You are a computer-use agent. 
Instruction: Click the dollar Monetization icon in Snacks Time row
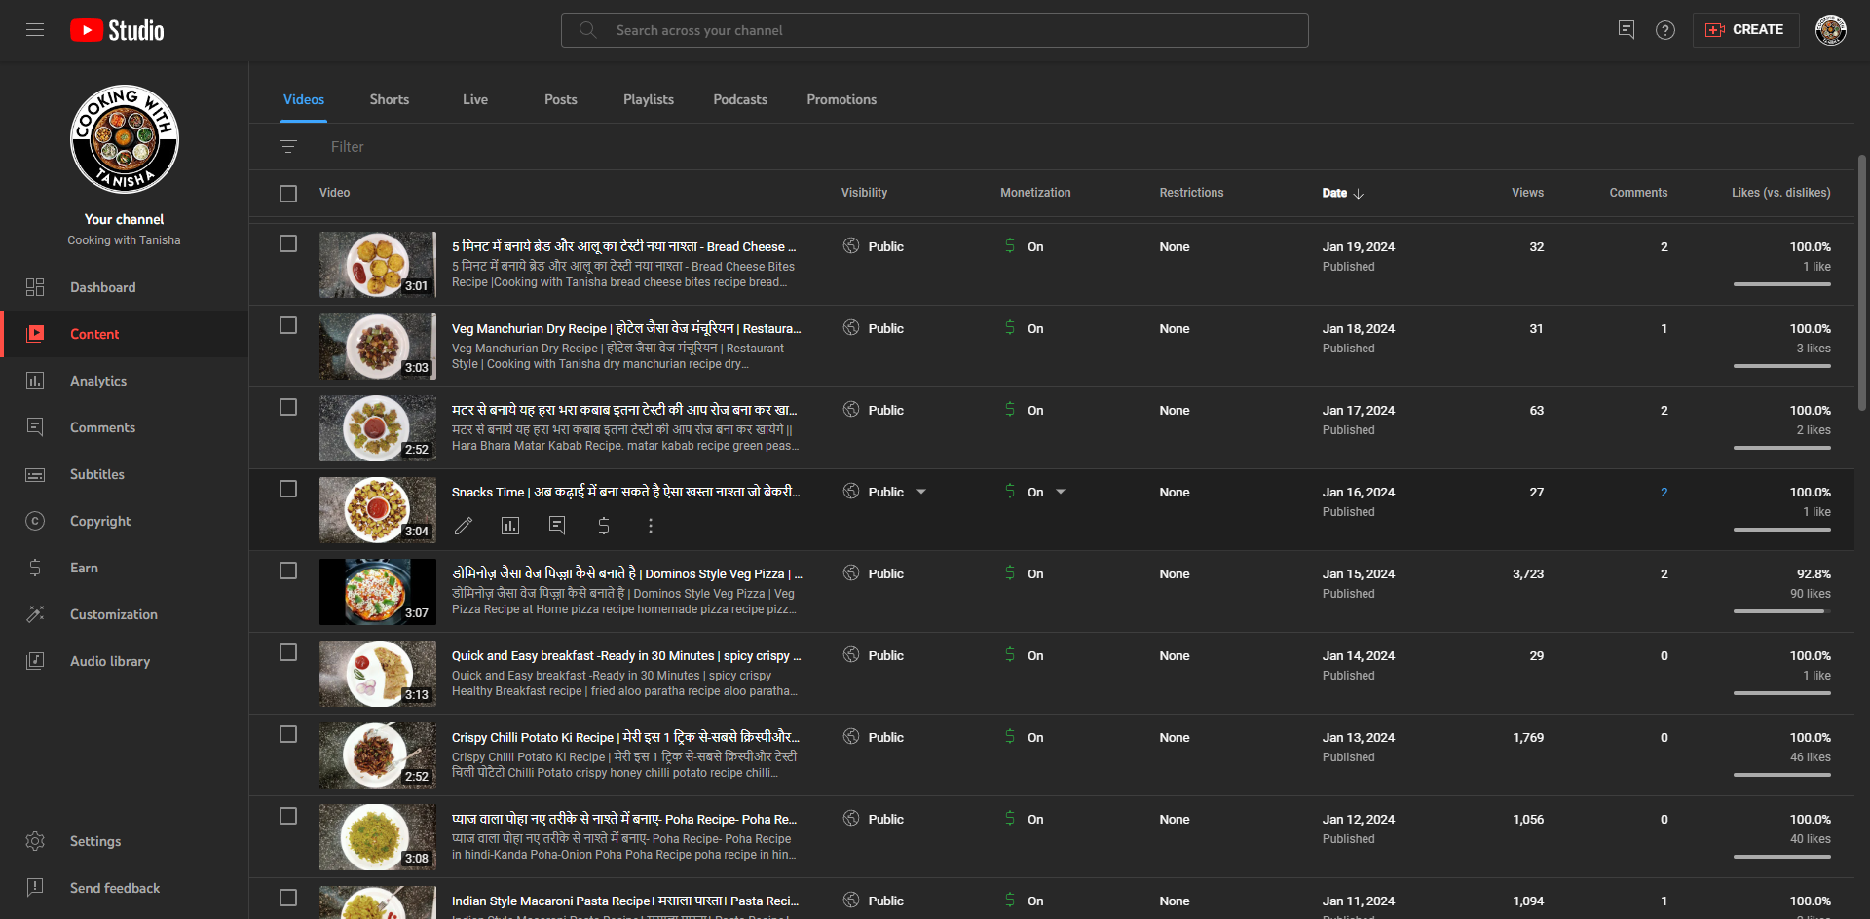coord(604,526)
